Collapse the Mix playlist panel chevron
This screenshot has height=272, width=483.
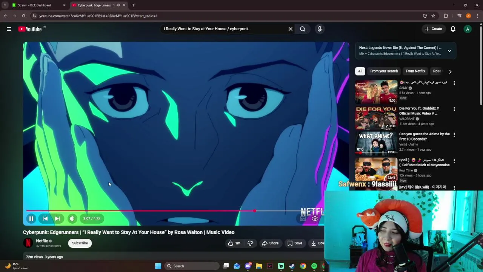[449, 51]
